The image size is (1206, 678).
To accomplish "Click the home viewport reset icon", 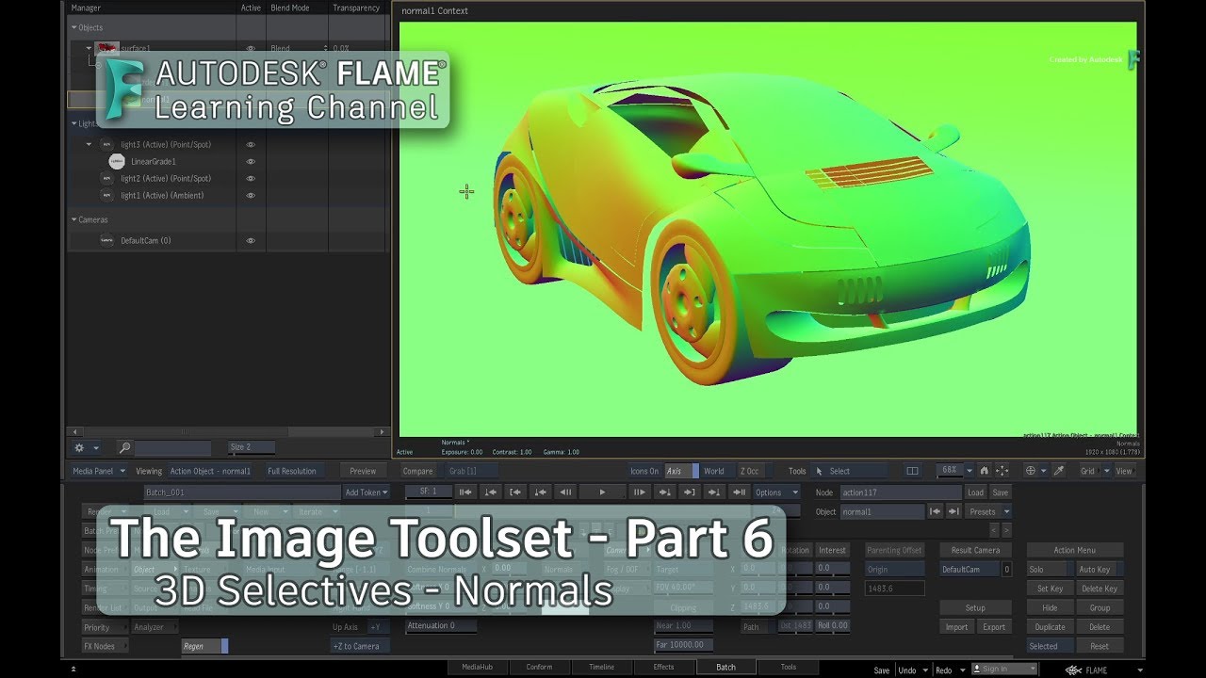I will (985, 471).
